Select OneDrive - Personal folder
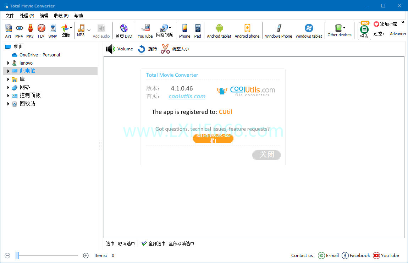 click(36, 55)
